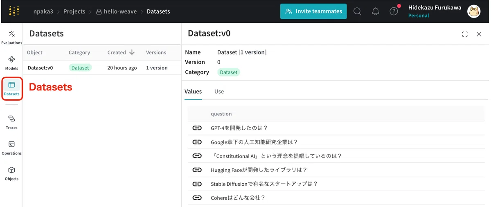491x207 pixels.
Task: Open link icon for GPT-4 question row
Action: pyautogui.click(x=197, y=128)
